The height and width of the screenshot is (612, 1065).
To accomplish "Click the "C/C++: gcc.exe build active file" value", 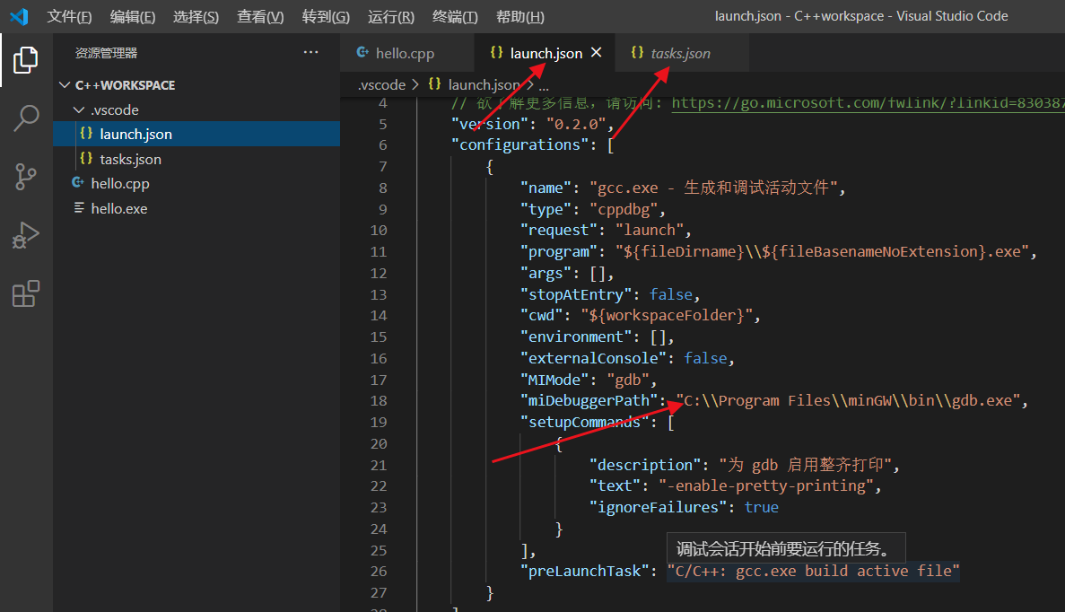I will pyautogui.click(x=814, y=571).
